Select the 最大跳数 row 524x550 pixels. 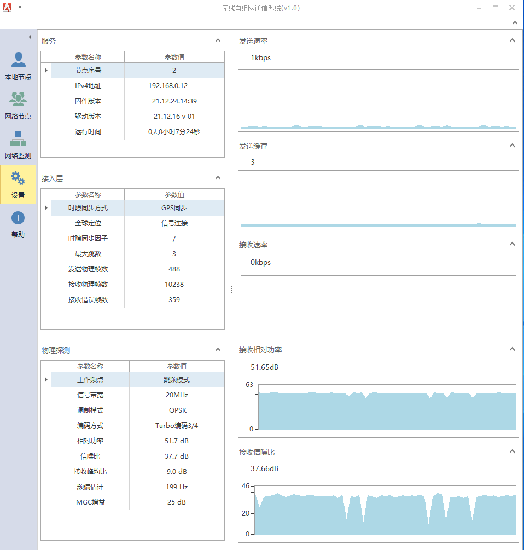tap(138, 254)
